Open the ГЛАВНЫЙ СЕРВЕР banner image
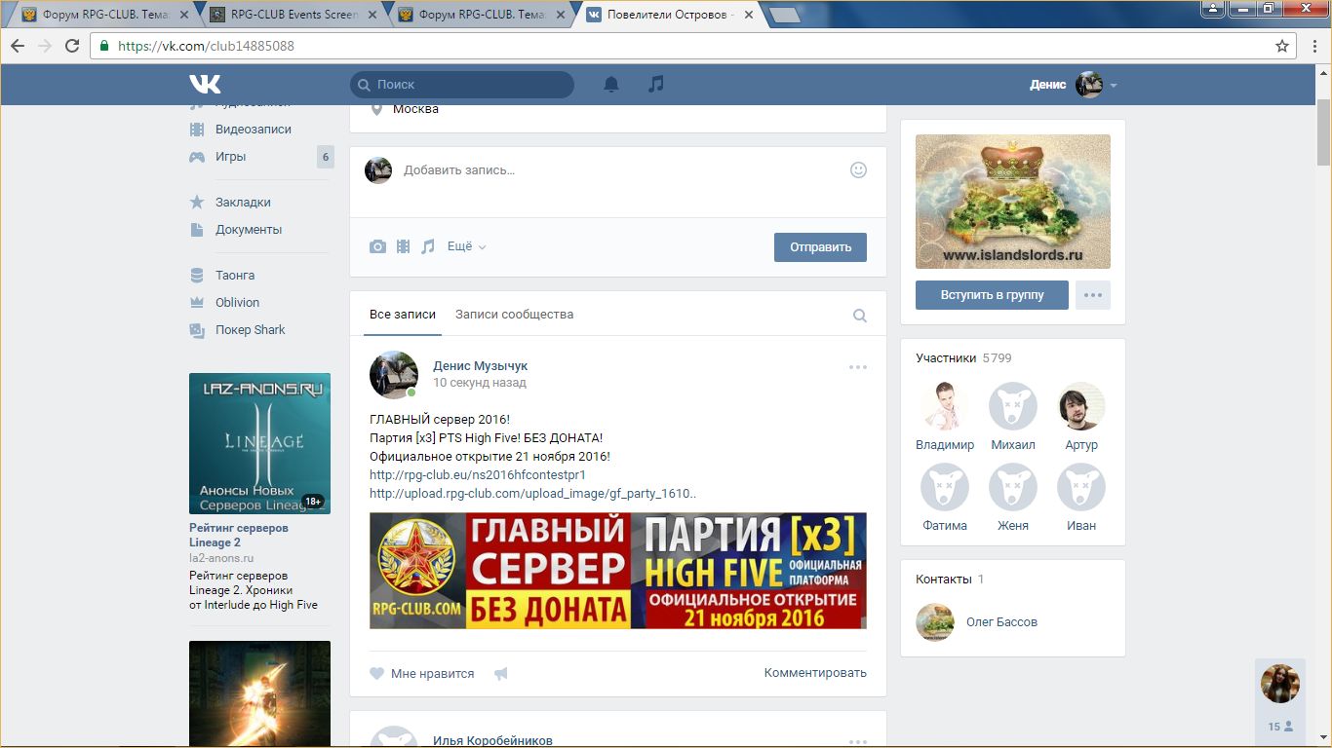 618,571
